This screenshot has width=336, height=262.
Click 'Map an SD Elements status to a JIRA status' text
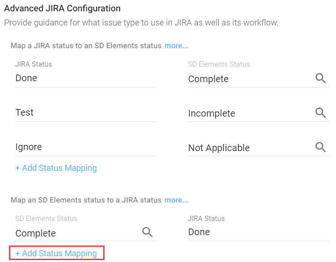[x=86, y=200]
